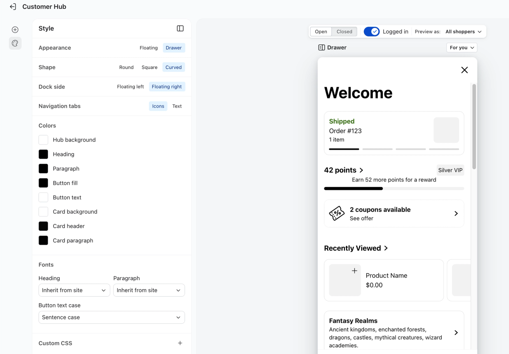
Task: Open the Card paragraph color swatch
Action: point(43,240)
